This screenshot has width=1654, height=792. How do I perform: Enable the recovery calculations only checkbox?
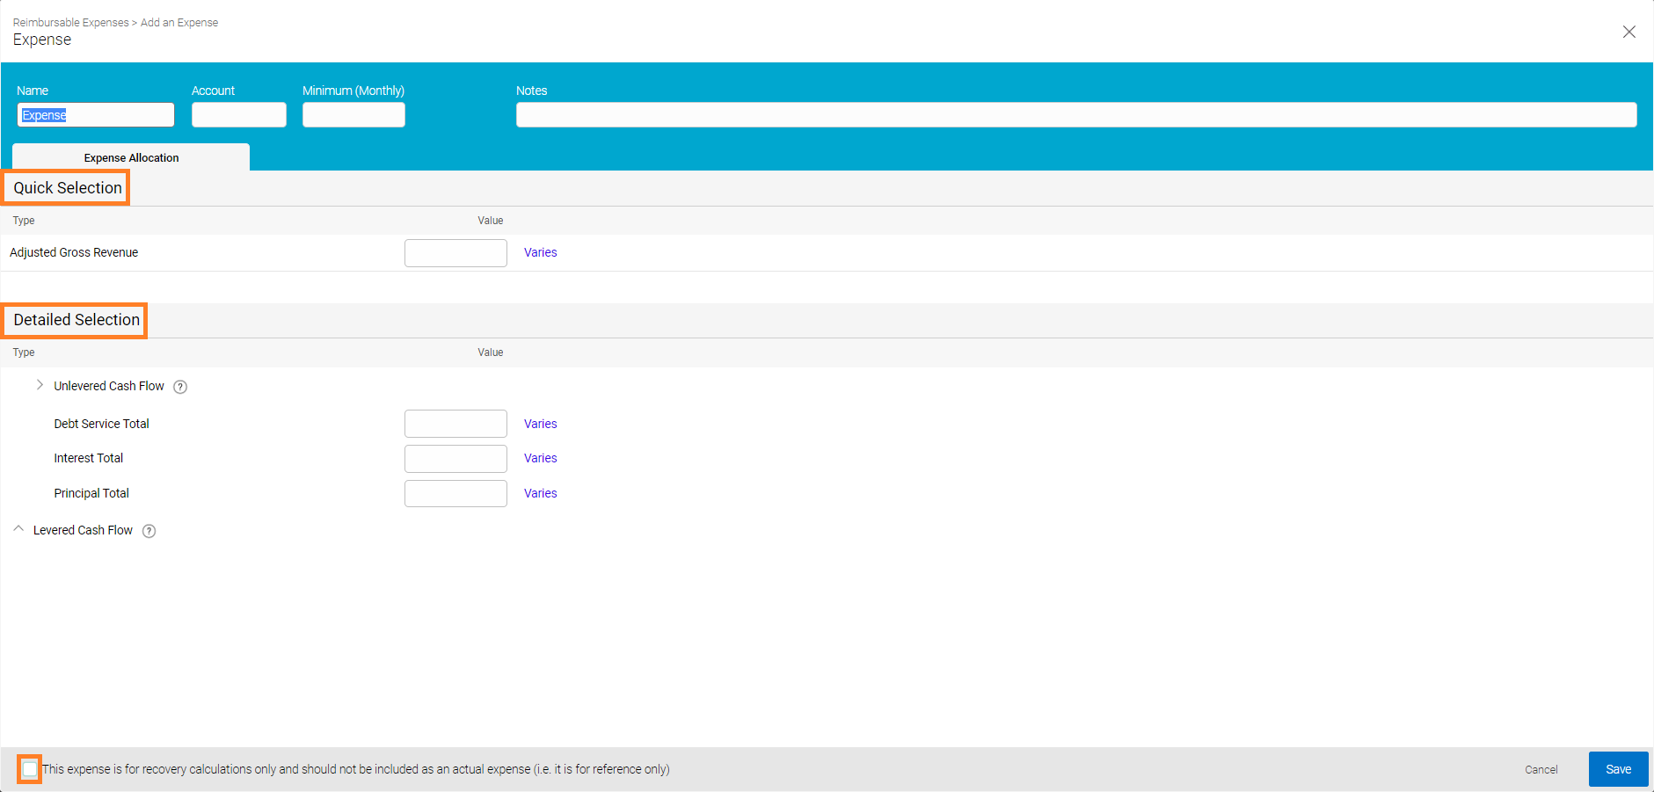pyautogui.click(x=29, y=769)
